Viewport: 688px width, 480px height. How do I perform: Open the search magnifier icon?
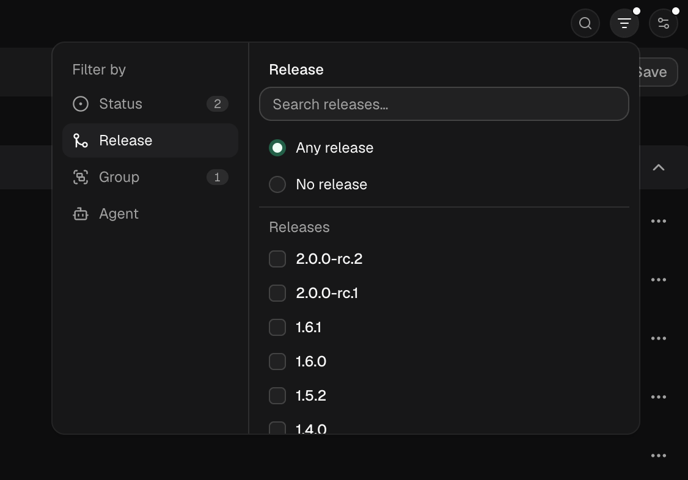click(x=585, y=23)
